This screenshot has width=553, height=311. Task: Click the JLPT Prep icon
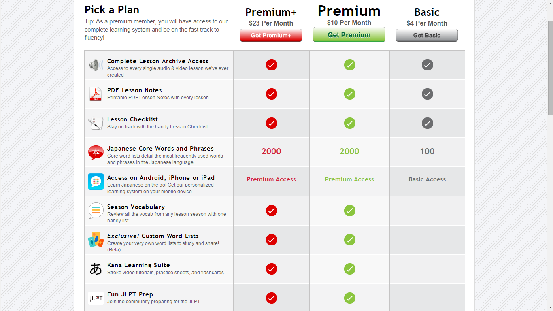[x=96, y=298]
